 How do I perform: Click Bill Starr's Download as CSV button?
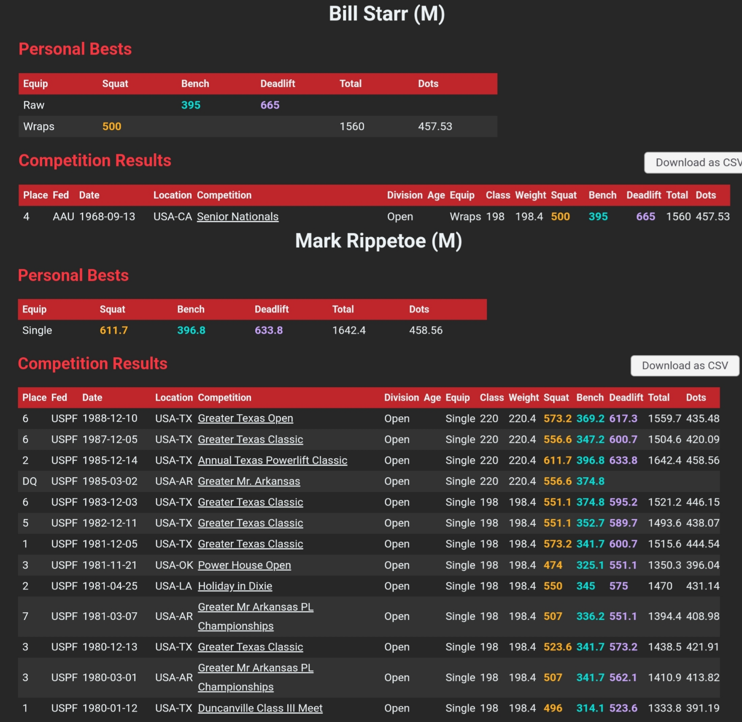click(x=693, y=163)
